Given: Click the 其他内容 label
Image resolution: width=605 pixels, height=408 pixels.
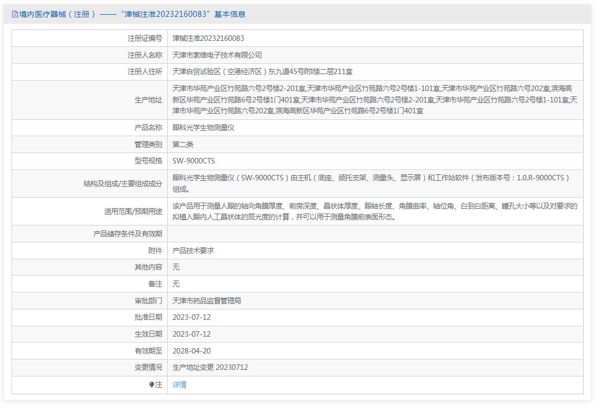Looking at the screenshot, I should tap(149, 267).
